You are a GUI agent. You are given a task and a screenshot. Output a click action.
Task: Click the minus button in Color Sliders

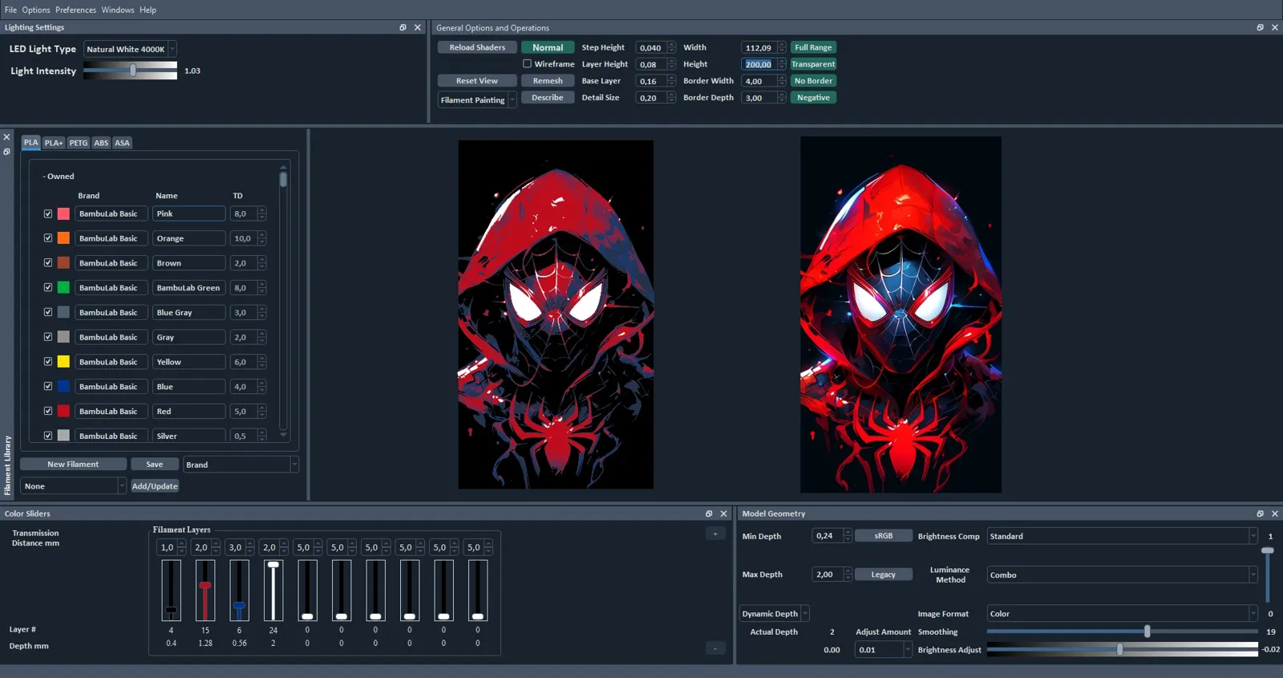[715, 648]
